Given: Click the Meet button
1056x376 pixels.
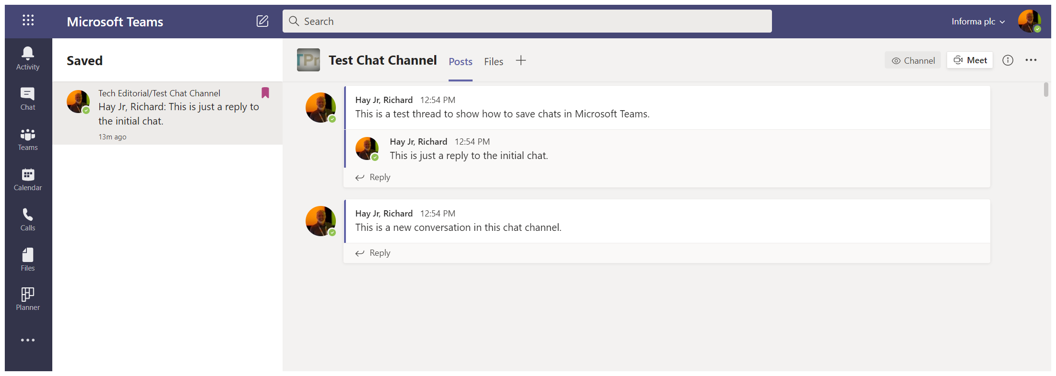Looking at the screenshot, I should (970, 60).
